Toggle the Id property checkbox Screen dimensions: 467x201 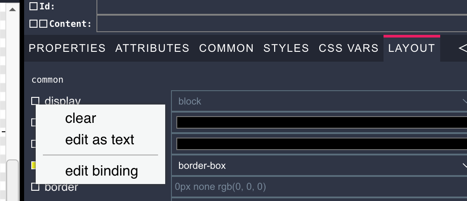[34, 7]
